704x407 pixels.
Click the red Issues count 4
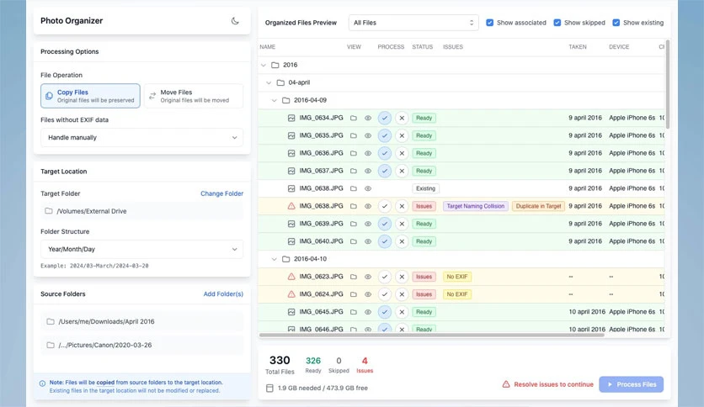365,361
